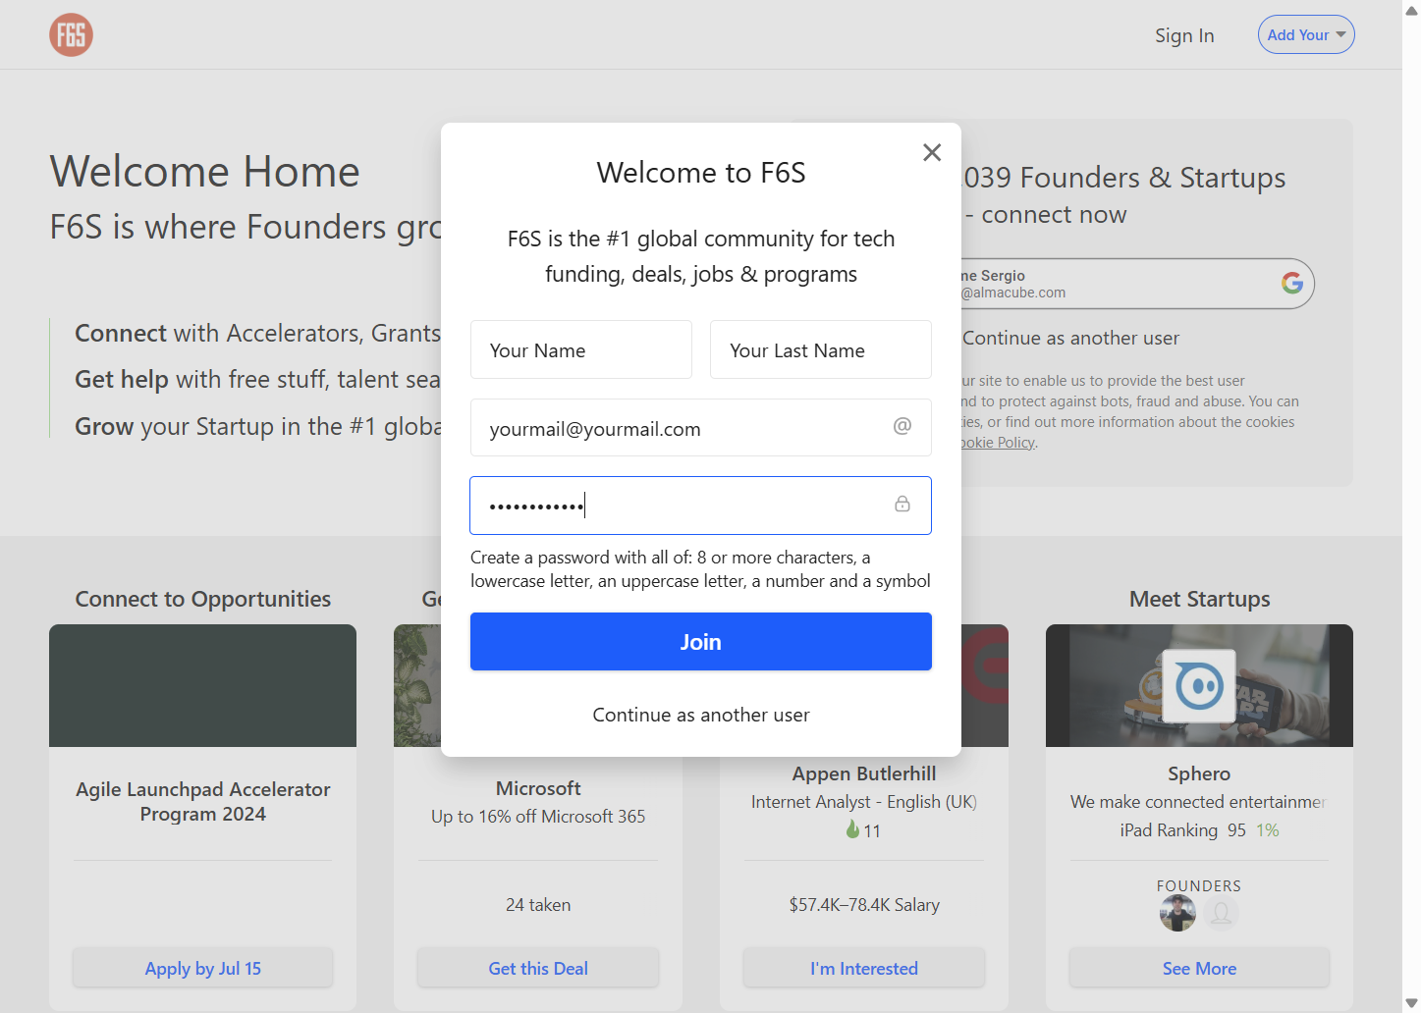
Task: Click the green flame icon beside 11
Action: [x=852, y=830]
